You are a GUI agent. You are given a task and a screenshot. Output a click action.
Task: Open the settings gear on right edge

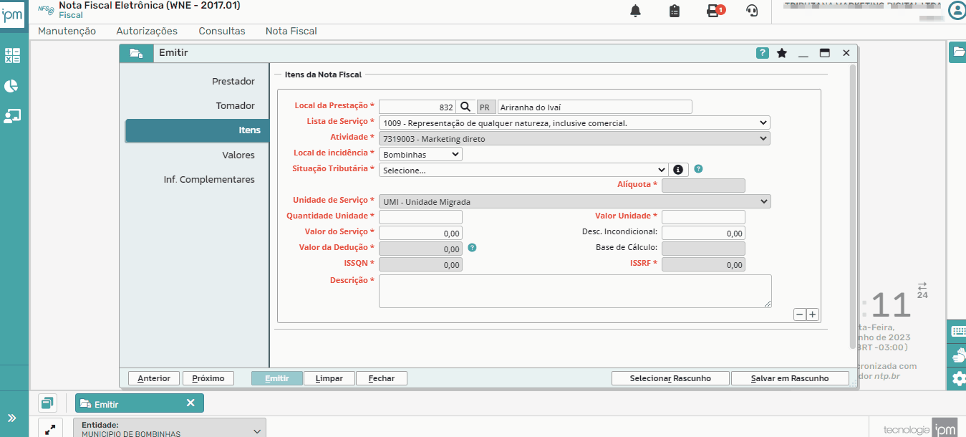[957, 378]
